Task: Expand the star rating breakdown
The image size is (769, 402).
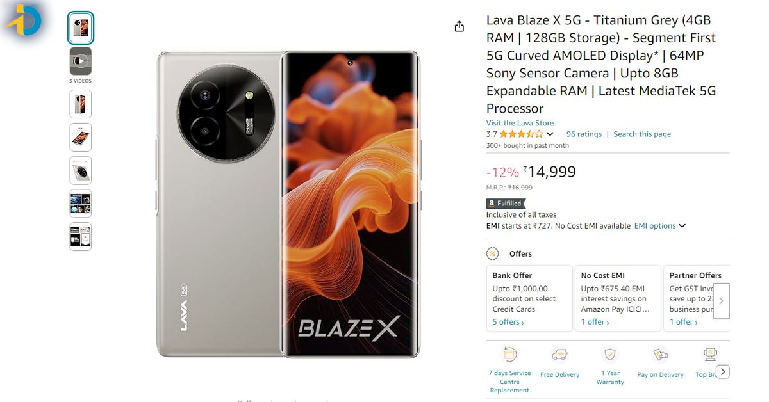Action: (552, 134)
